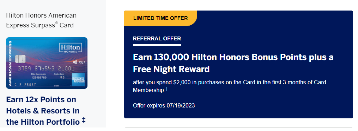Click the cardholder name C F FROST
Viewport: 358px width, 131px height.
click(22, 85)
